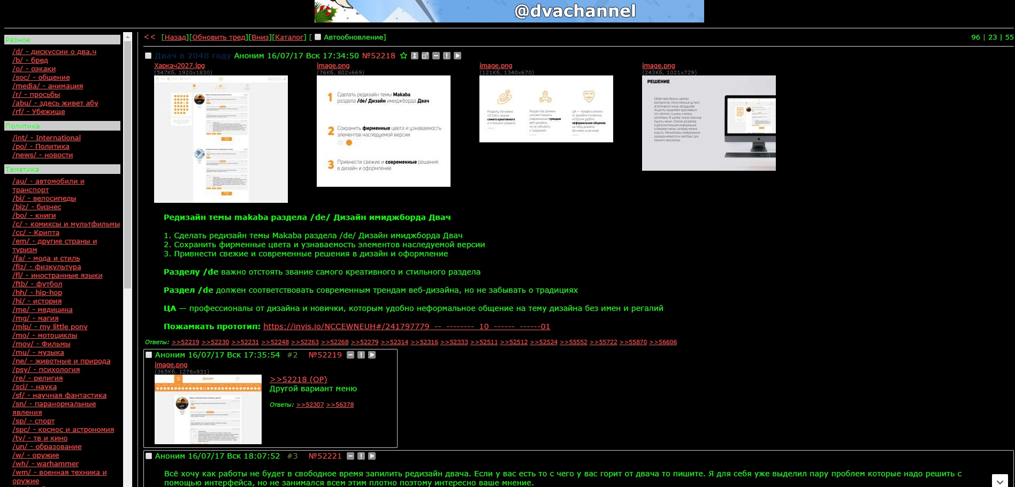Enlarge the three orange icons thumbnail
The image size is (1015, 487).
[546, 109]
